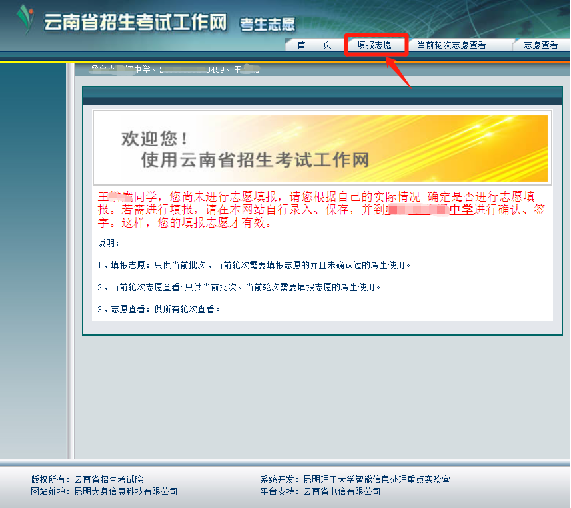Click the 考生志愿 header subtitle
This screenshot has width=571, height=508.
267,25
